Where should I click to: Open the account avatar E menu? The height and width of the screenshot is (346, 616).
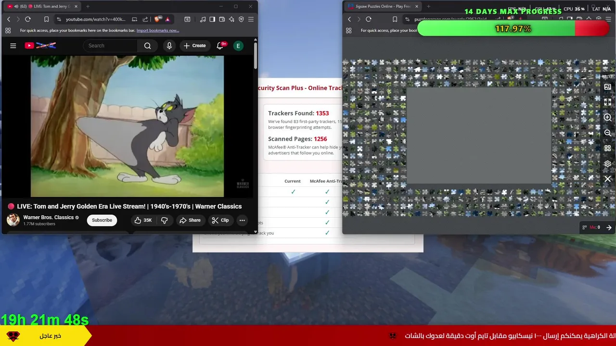tap(238, 46)
